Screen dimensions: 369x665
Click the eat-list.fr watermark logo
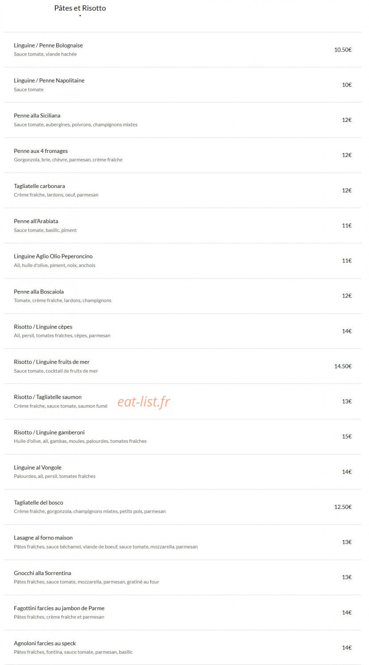click(144, 402)
